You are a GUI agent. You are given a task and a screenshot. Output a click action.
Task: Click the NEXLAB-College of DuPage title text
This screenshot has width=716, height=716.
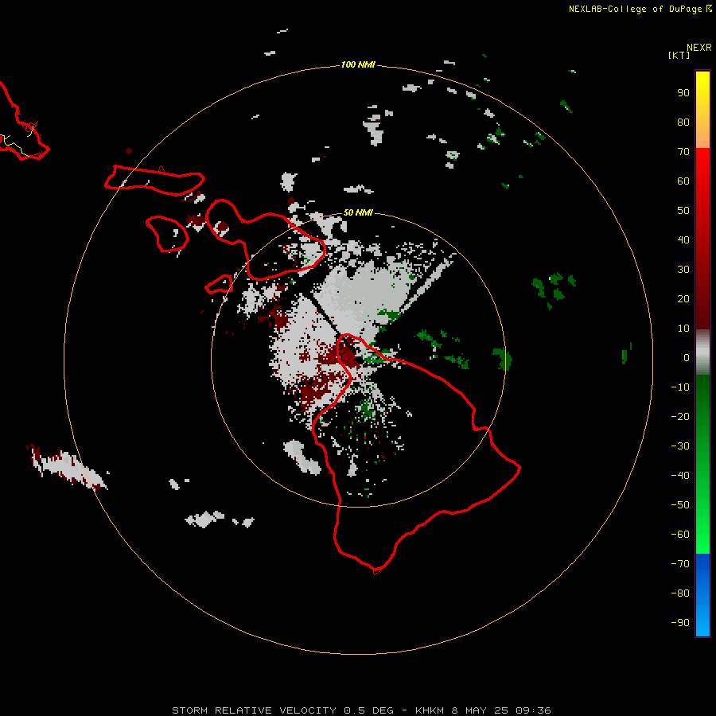click(635, 9)
